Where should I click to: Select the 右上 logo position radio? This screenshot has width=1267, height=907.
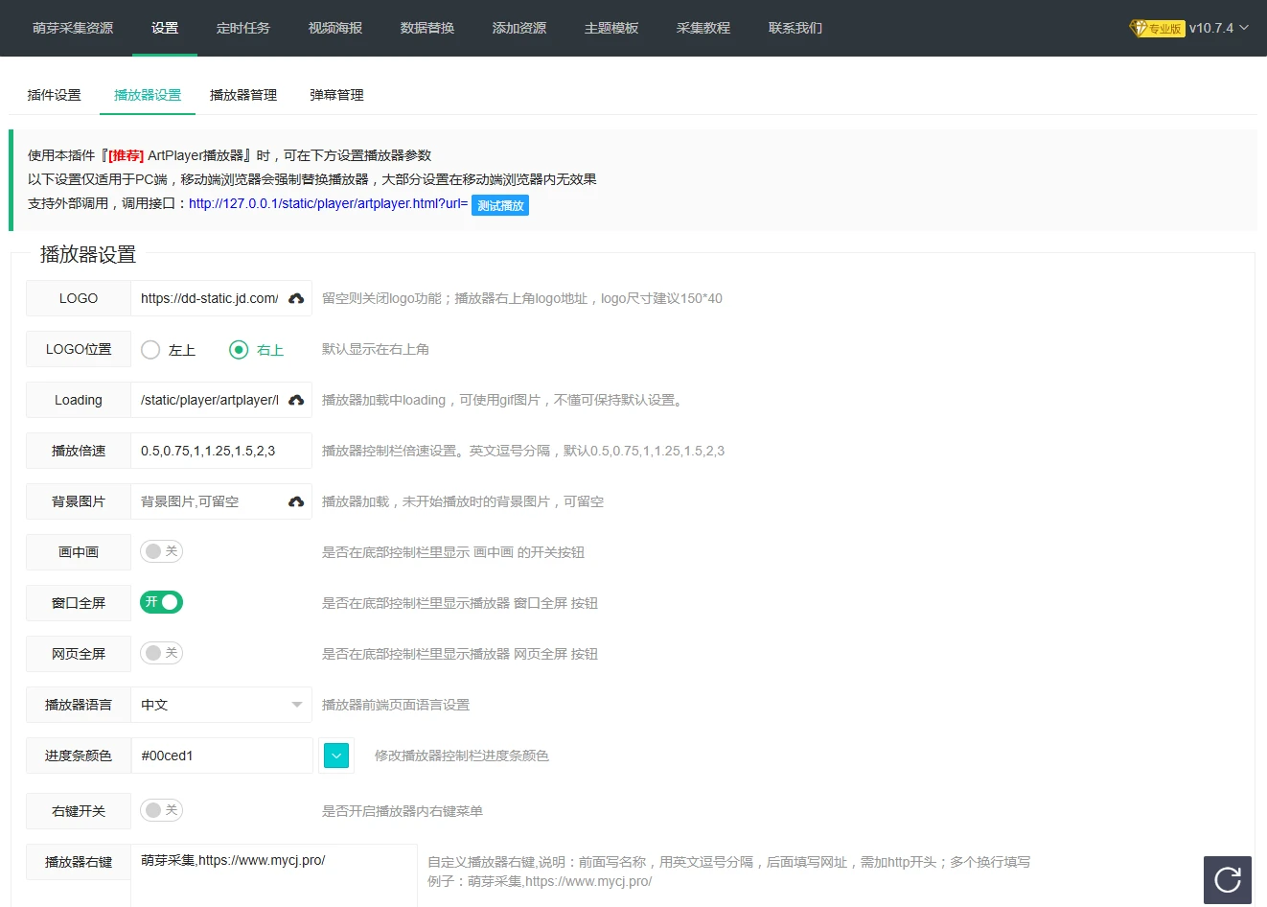coord(239,350)
